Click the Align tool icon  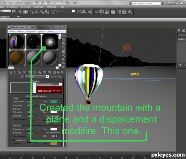coord(84,12)
